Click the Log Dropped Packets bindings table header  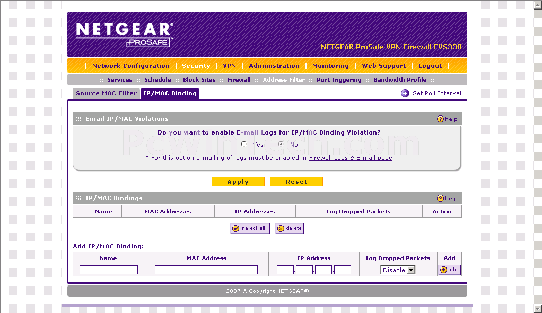pos(359,211)
